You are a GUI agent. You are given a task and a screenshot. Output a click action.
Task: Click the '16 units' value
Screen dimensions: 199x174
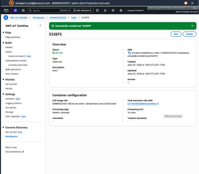pyautogui.click(x=131, y=112)
